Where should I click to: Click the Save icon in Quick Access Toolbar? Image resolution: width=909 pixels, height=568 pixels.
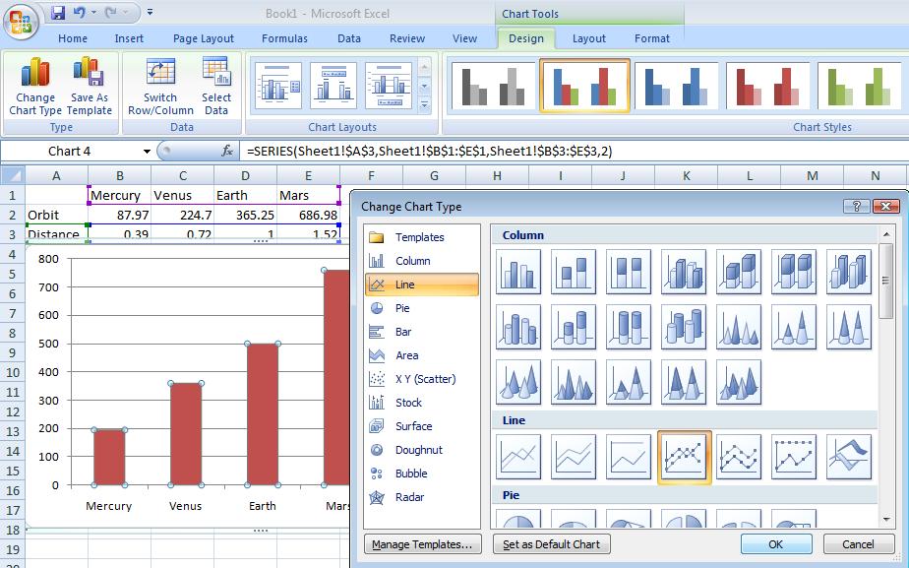(58, 13)
